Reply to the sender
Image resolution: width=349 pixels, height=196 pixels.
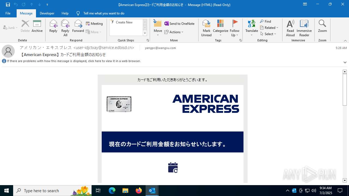(53, 27)
